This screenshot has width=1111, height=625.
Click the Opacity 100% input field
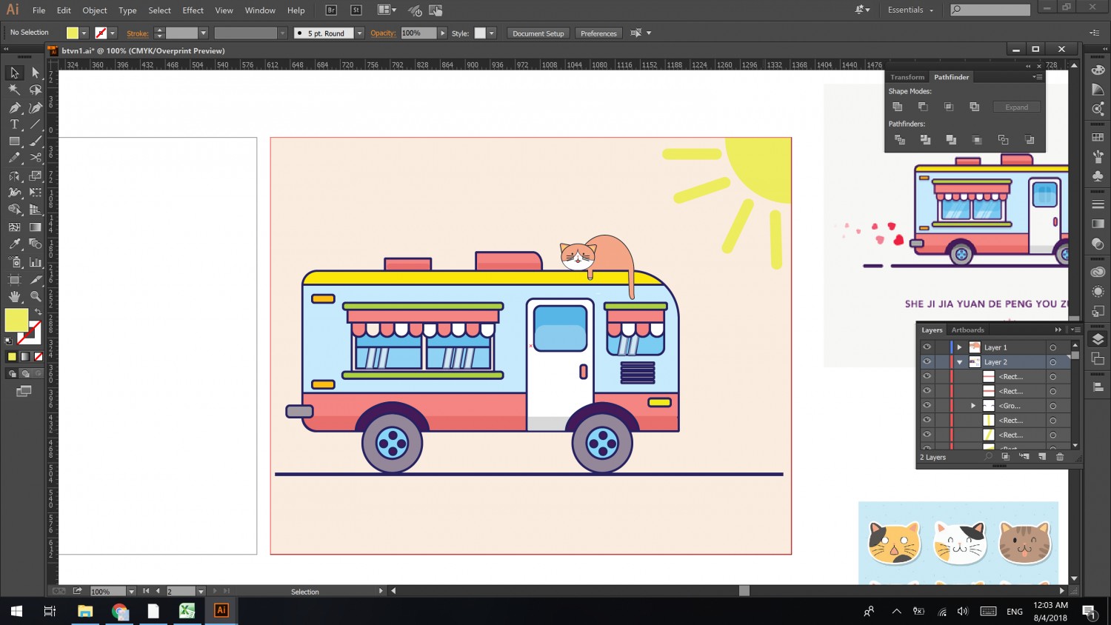pyautogui.click(x=419, y=33)
